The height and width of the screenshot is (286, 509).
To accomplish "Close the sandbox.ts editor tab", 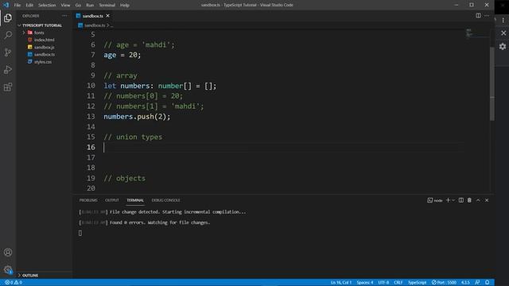I will tap(108, 16).
